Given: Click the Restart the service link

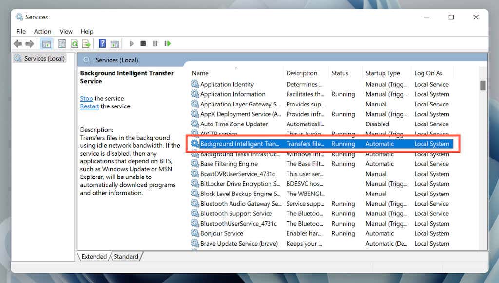Looking at the screenshot, I should point(90,106).
